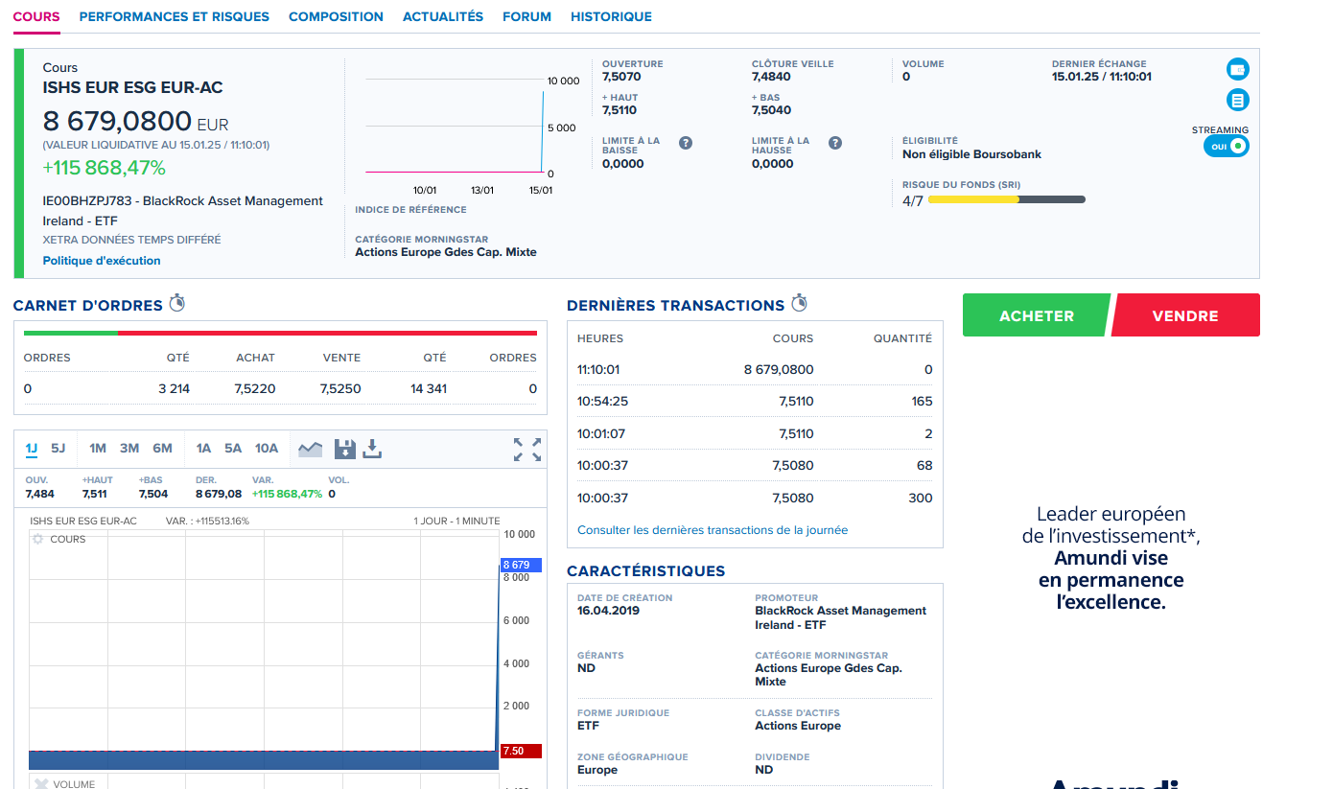Viewport: 1333px width, 789px height.
Task: Click the wallet icon beside Dernier Échange
Action: coord(1238,69)
